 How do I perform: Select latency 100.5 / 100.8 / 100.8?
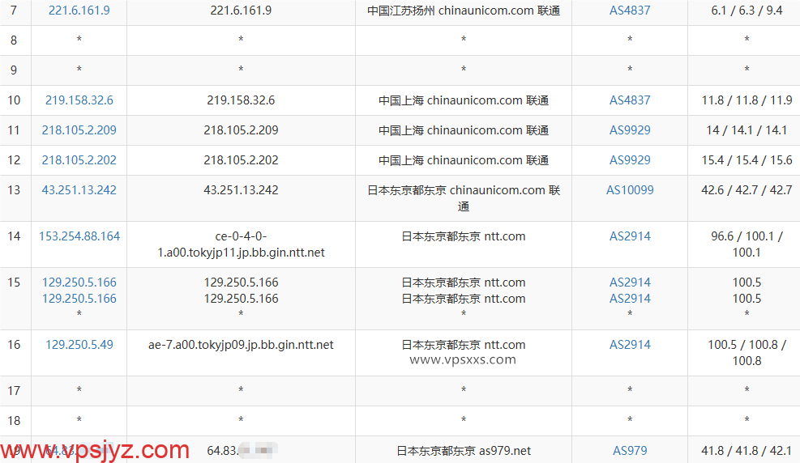pos(747,352)
